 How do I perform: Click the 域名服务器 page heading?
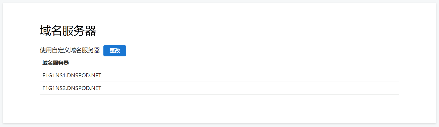click(68, 31)
